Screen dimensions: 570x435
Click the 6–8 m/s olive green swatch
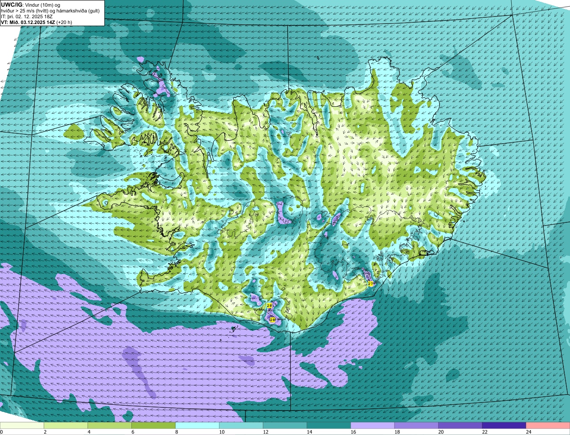154,426
